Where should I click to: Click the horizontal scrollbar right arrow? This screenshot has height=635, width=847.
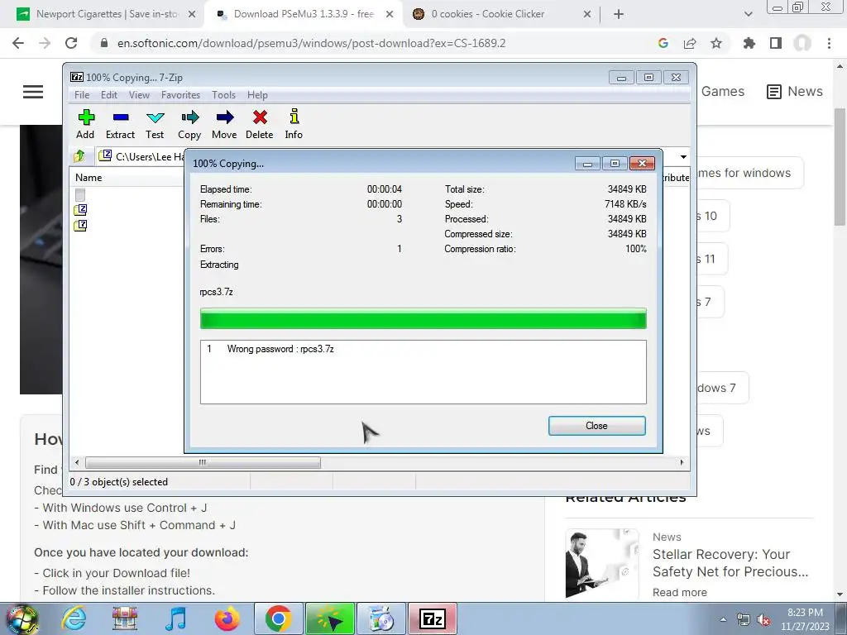coord(682,463)
